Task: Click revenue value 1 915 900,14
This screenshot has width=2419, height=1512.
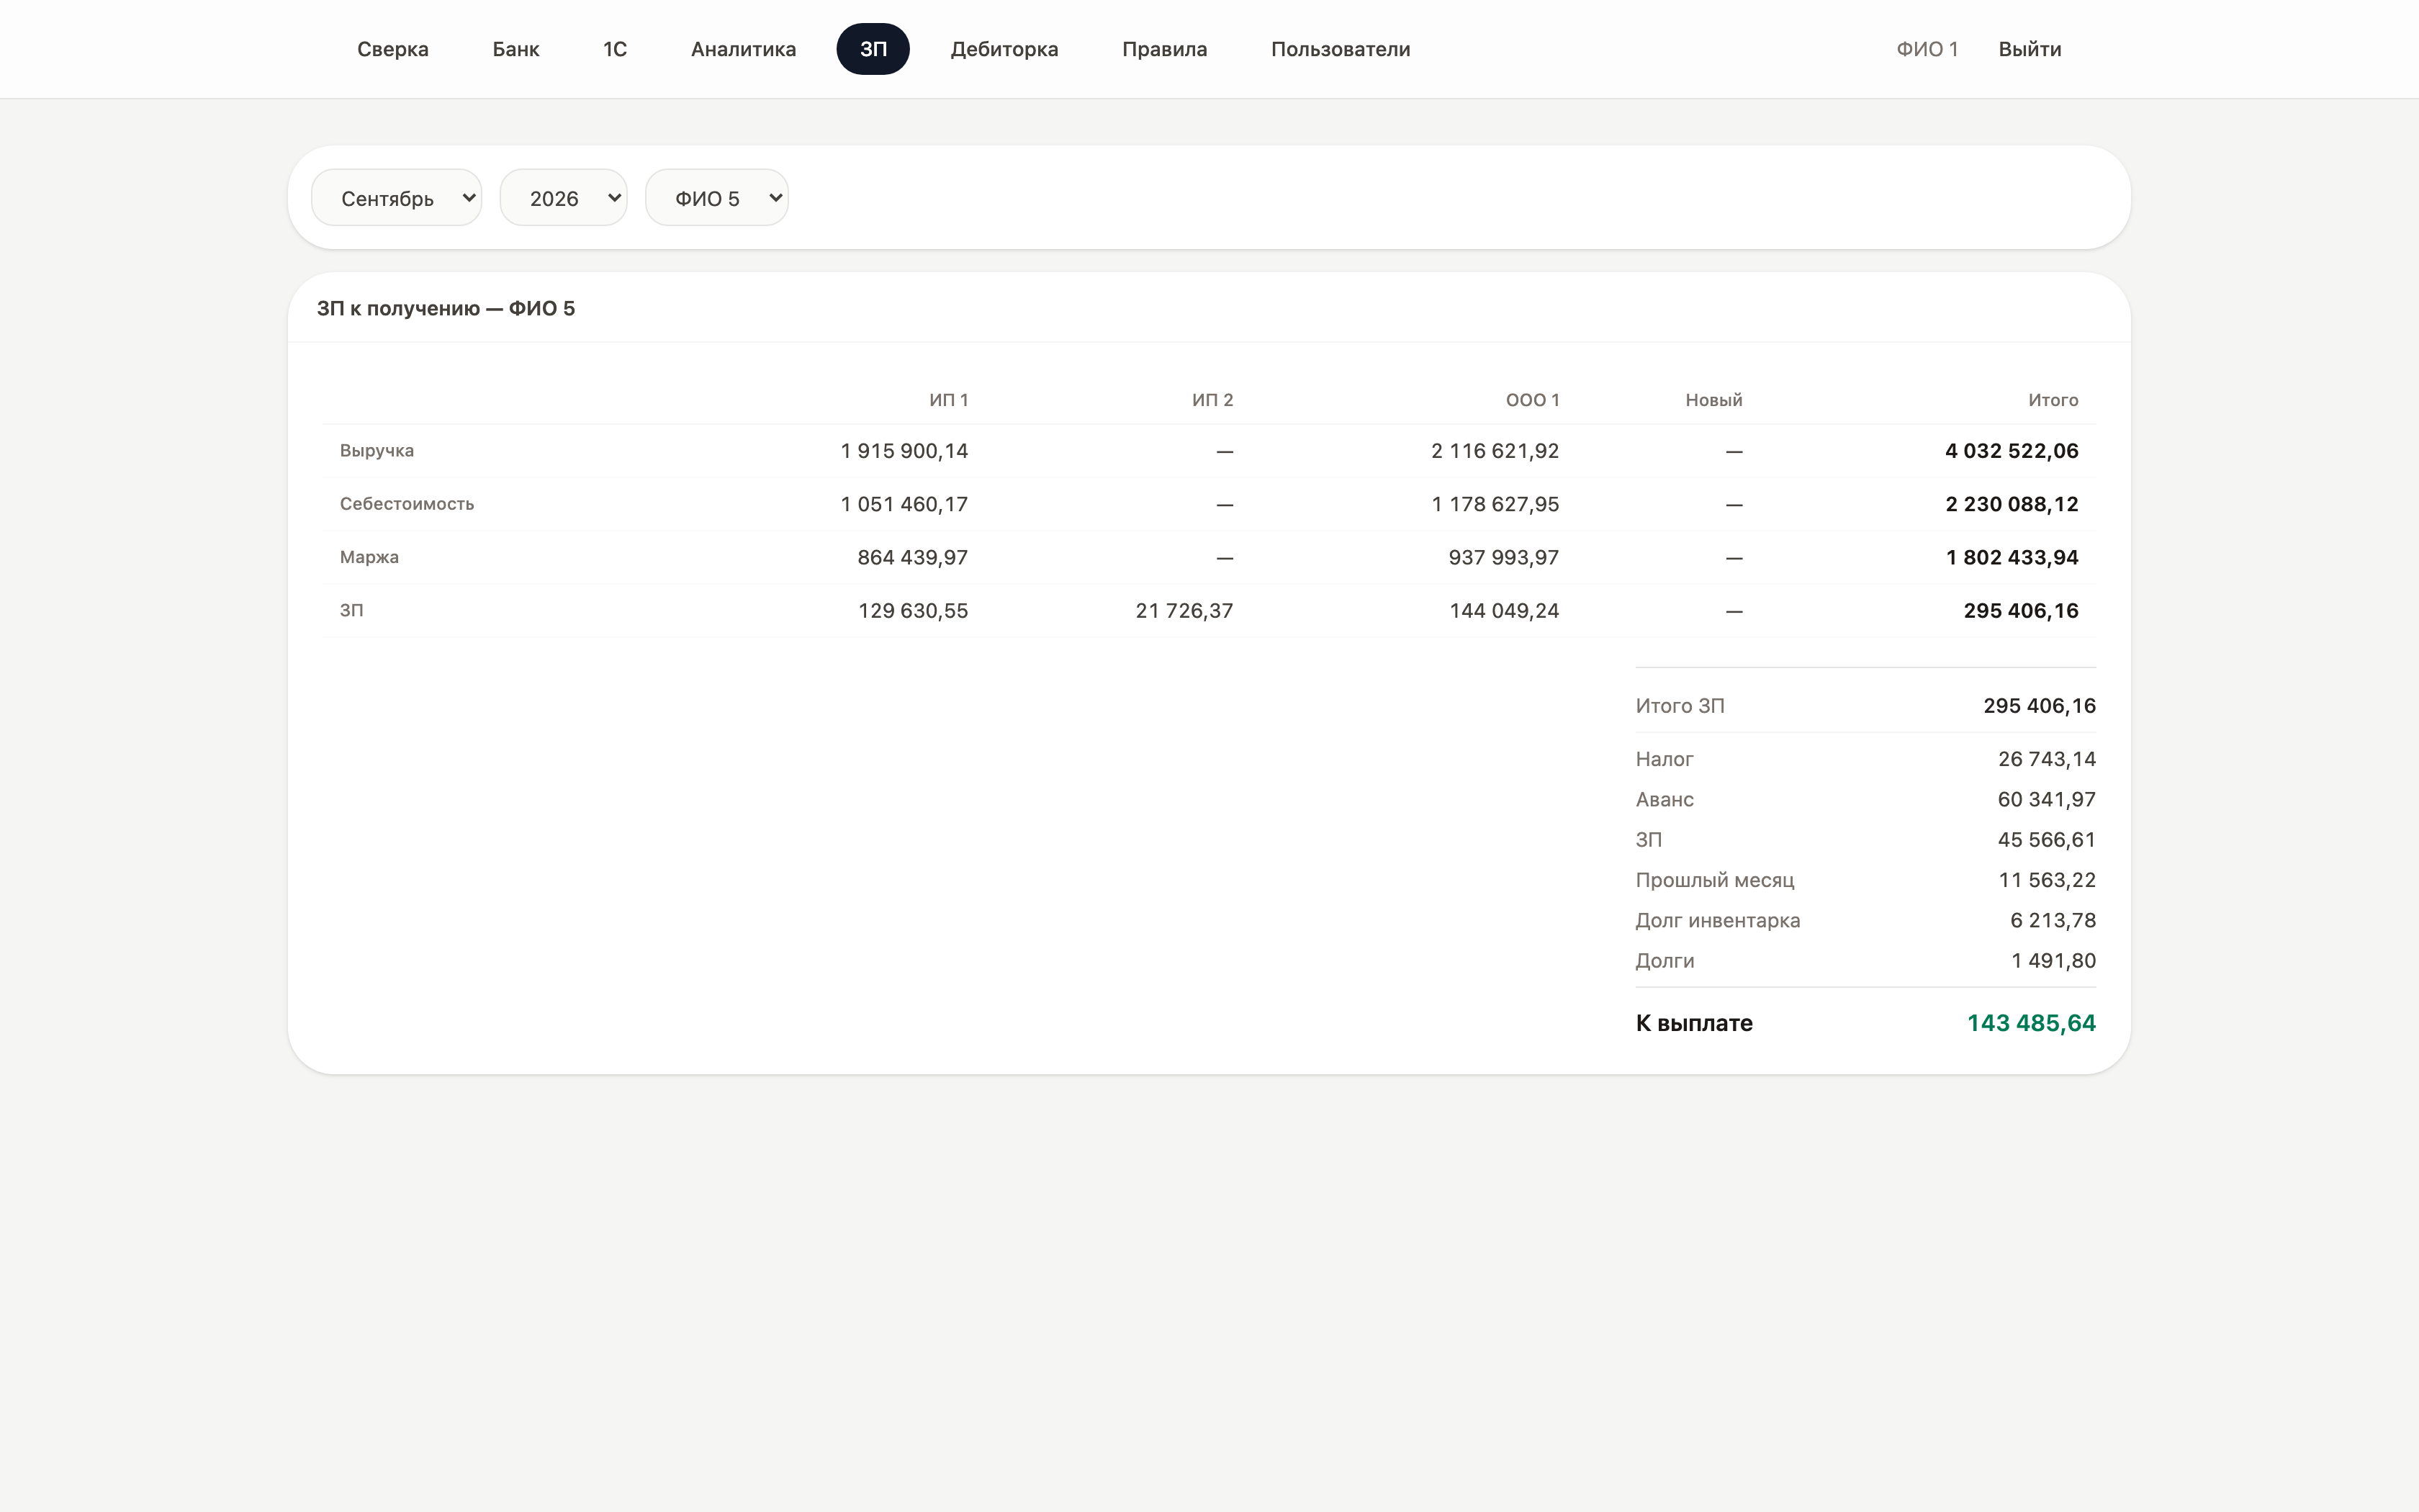Action: pyautogui.click(x=905, y=451)
